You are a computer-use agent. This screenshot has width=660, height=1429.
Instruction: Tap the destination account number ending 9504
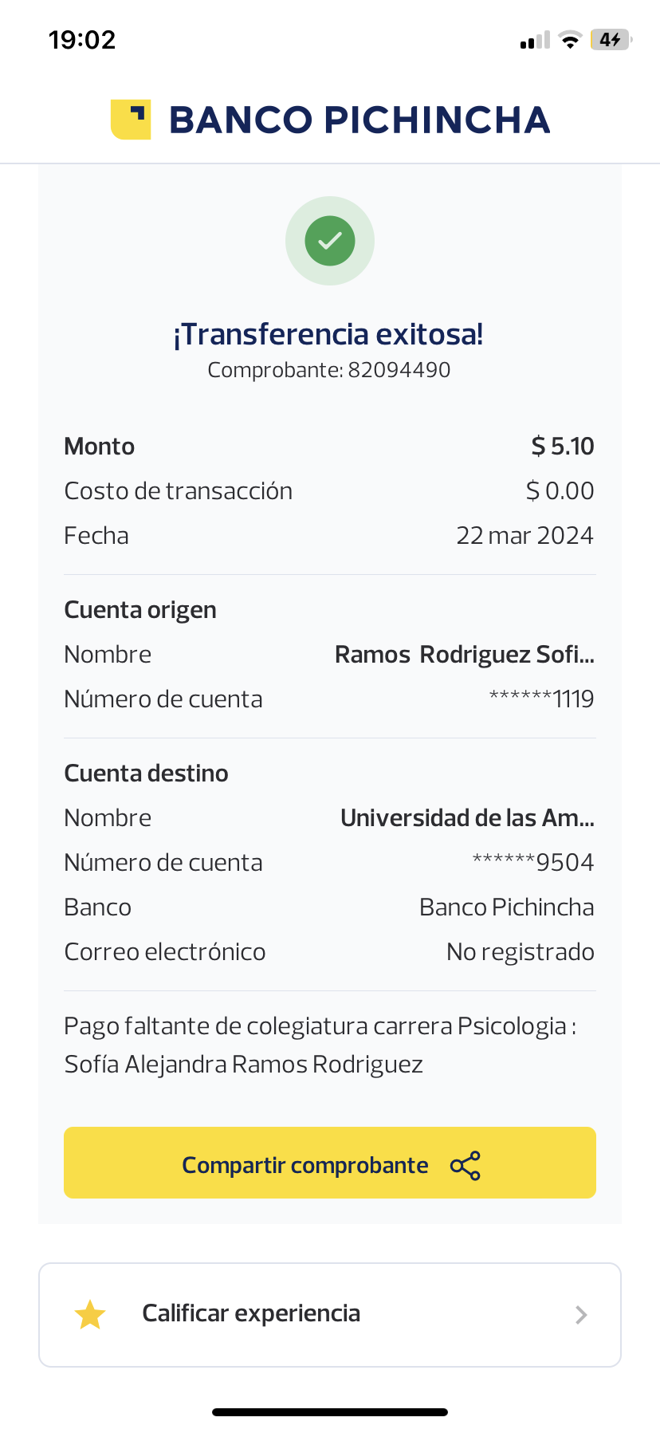tap(533, 863)
